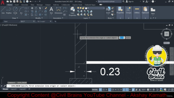Click the Save icon in quick access toolbar

tap(14, 1)
